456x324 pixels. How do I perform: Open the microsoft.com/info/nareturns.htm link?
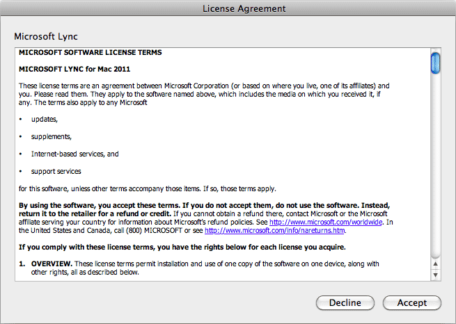(275, 231)
